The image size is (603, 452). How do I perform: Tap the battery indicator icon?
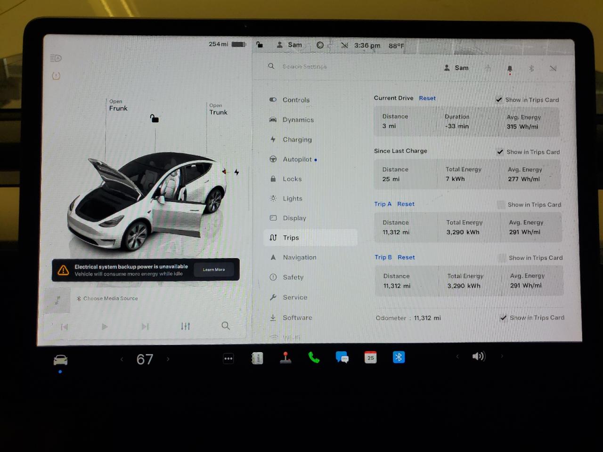pos(238,44)
